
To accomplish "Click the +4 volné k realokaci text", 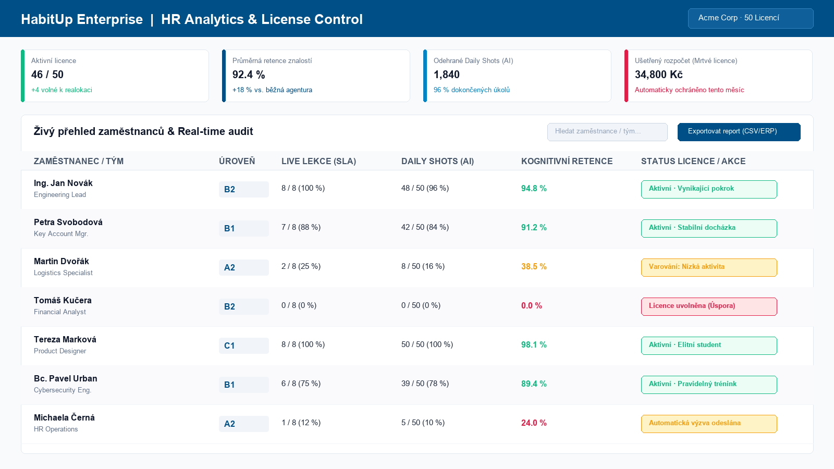I will coord(62,90).
